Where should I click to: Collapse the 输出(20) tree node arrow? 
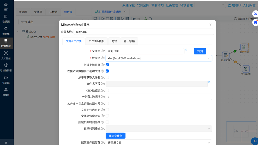point(18,31)
